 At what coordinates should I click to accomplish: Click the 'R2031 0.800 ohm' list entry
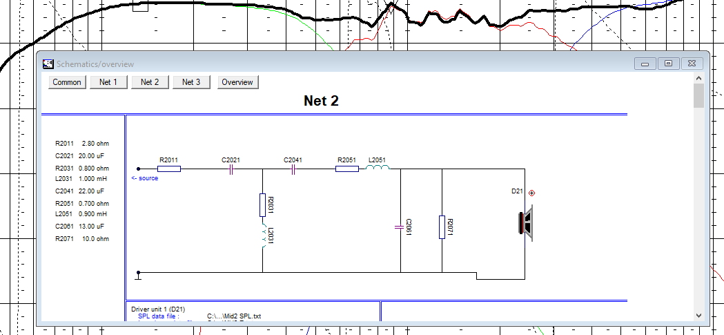click(82, 169)
